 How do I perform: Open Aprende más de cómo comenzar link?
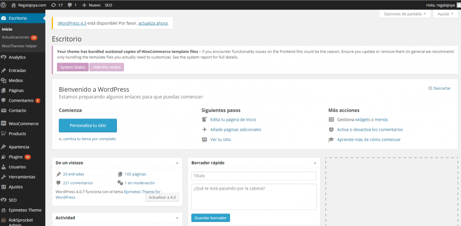pyautogui.click(x=369, y=139)
